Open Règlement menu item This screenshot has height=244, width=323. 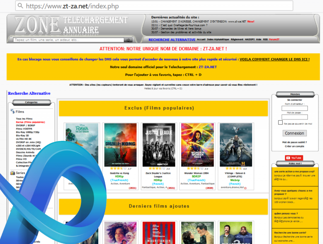point(237,39)
